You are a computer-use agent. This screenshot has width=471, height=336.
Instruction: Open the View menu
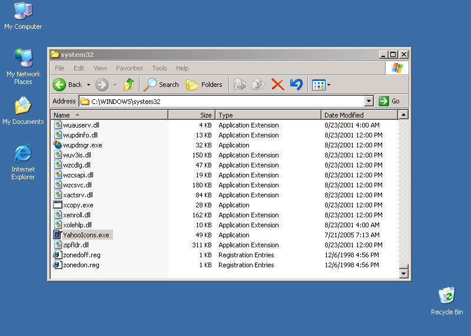click(100, 68)
